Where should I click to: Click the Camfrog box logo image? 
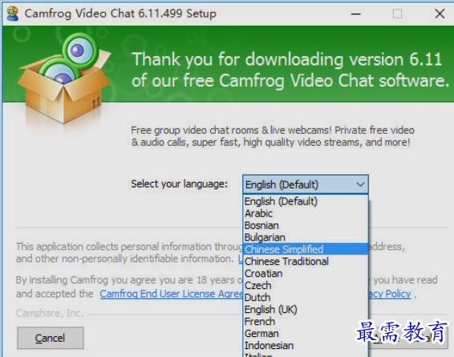tap(65, 78)
